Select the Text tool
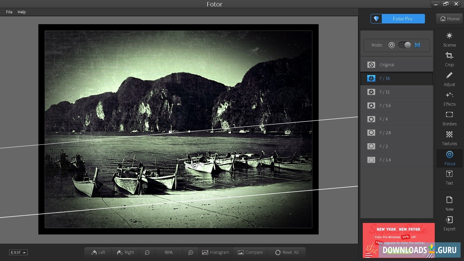464x261 pixels. coord(449,178)
